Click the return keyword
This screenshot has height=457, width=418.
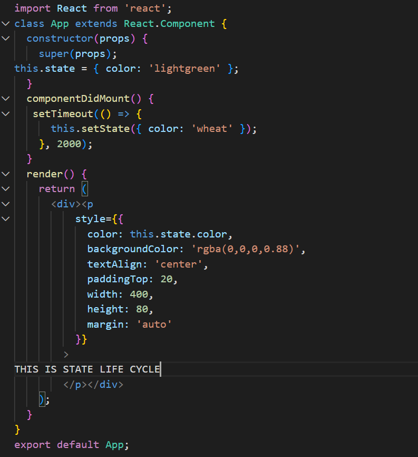[x=57, y=189]
